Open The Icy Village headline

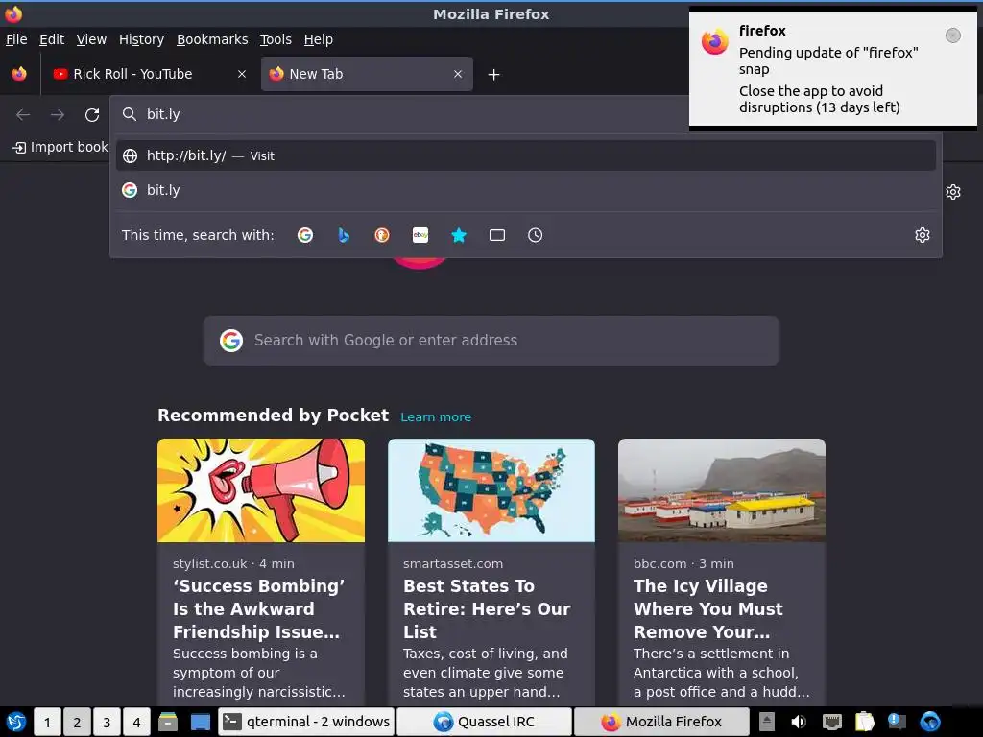[x=708, y=608]
